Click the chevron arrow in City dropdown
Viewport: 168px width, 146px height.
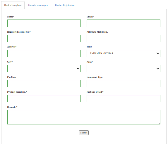(78, 68)
